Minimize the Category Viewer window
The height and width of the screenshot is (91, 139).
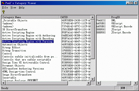tap(128, 3)
